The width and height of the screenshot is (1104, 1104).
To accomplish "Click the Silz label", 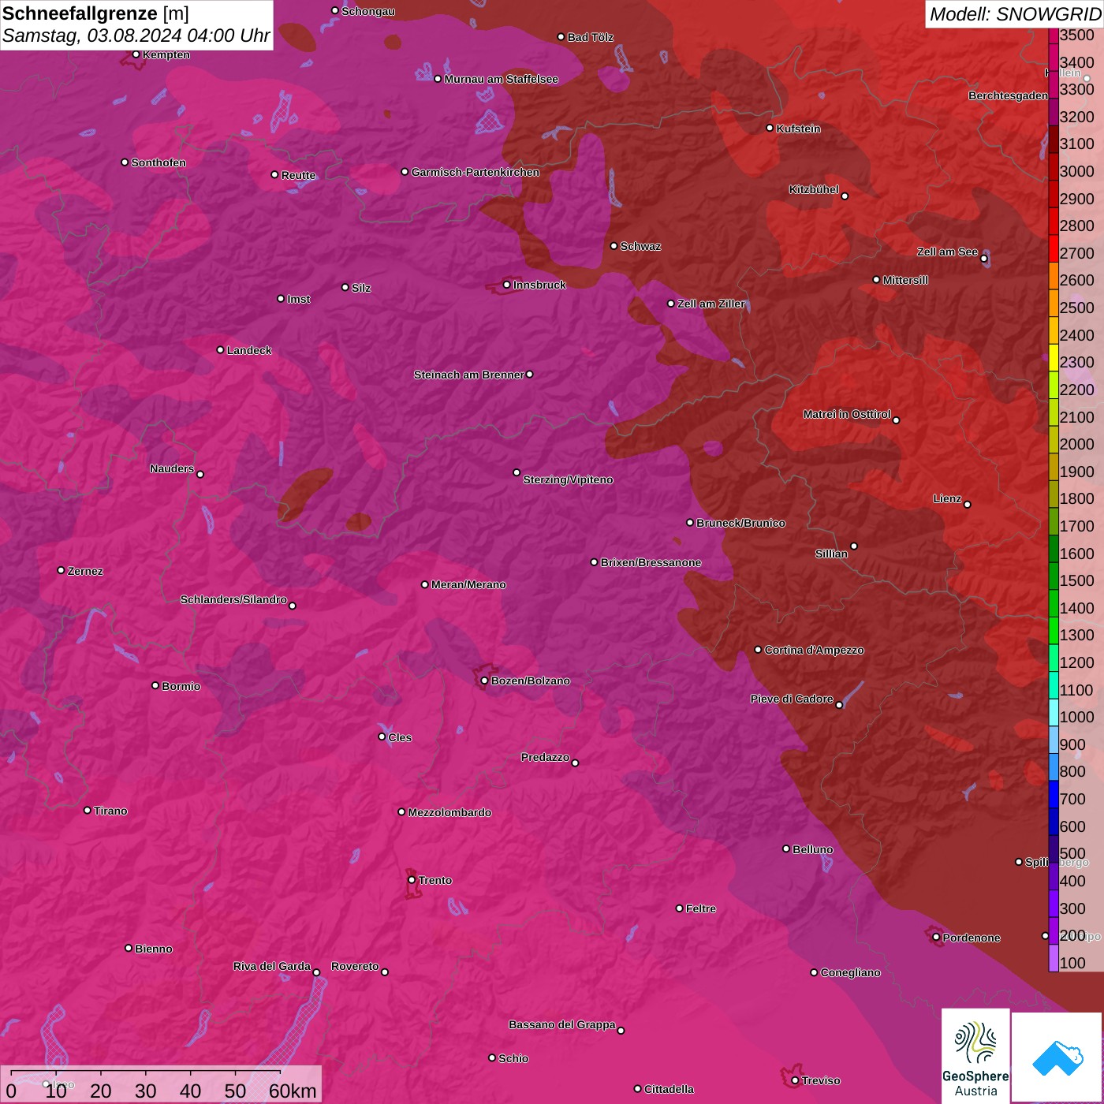I will (360, 288).
